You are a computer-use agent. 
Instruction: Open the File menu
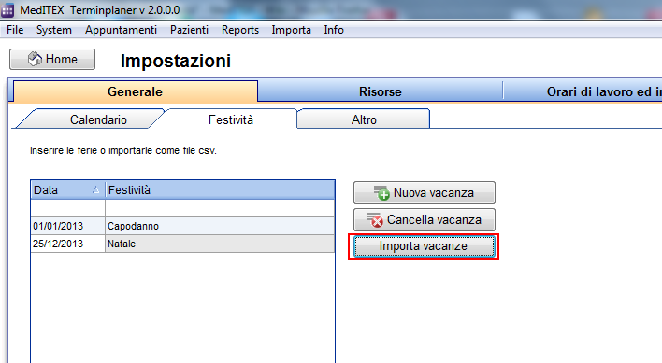coord(15,30)
